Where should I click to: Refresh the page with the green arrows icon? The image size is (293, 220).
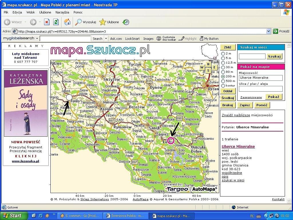pos(56,22)
